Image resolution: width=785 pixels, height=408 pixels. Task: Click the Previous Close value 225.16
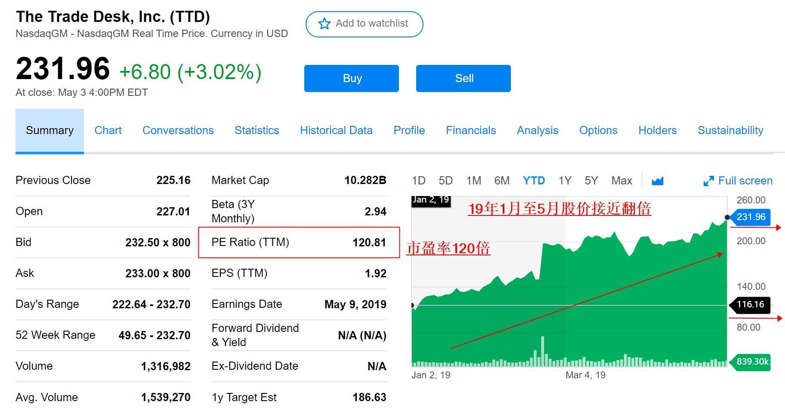pyautogui.click(x=173, y=180)
